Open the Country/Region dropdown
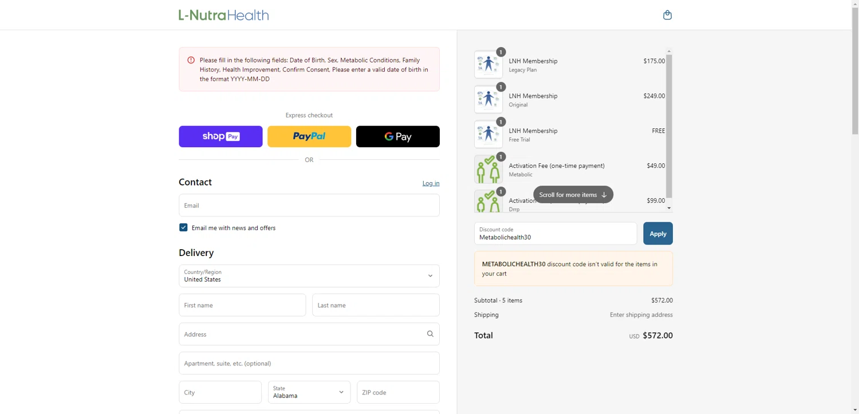 click(x=309, y=276)
